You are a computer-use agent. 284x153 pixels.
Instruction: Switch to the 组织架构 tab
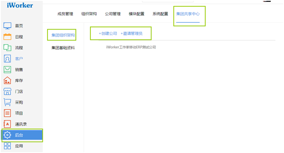[89, 14]
